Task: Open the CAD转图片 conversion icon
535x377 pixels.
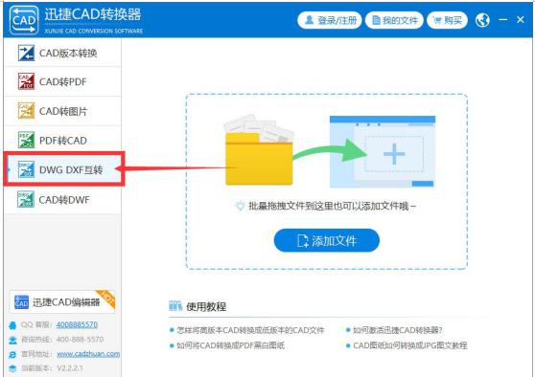Action: (x=26, y=111)
